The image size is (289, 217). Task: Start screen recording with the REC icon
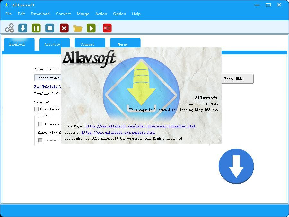[107, 28]
